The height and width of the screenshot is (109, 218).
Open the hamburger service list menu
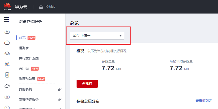6,19
